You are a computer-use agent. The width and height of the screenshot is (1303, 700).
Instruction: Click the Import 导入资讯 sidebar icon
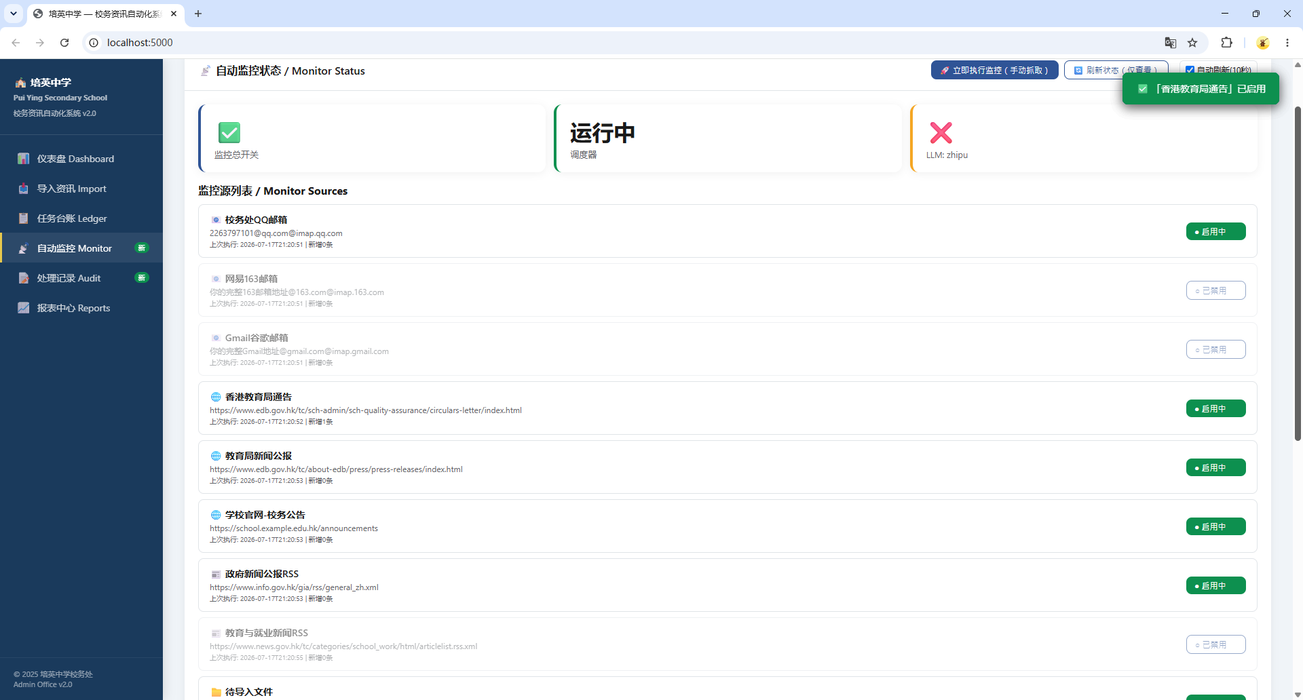(x=24, y=189)
